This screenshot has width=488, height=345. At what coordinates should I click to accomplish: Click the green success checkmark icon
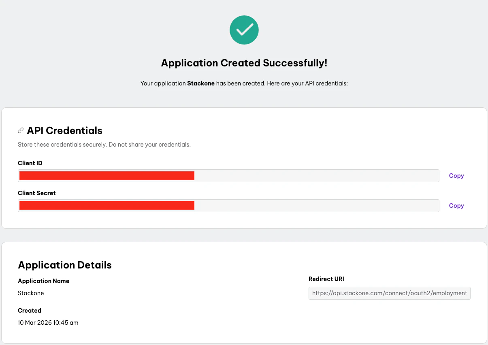244,30
